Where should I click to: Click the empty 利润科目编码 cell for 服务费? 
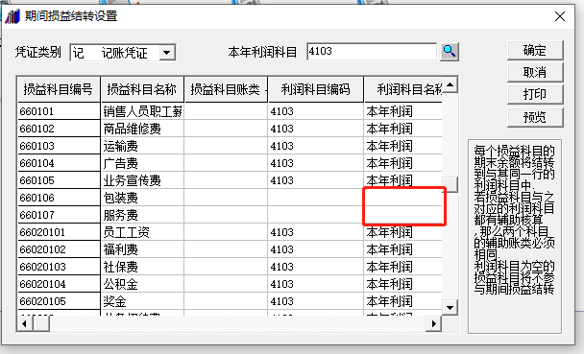pos(315,215)
